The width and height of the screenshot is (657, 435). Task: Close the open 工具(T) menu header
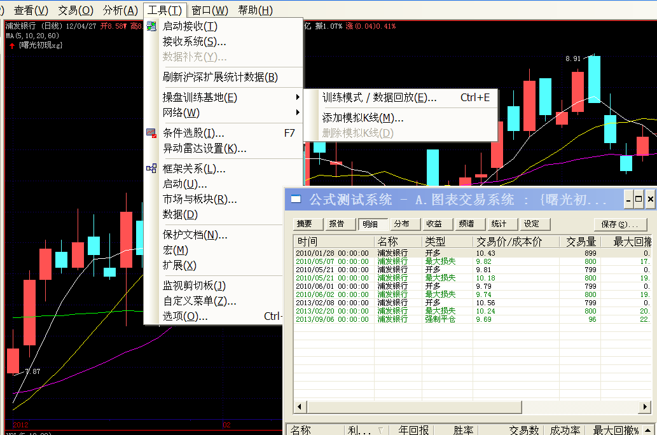click(x=165, y=10)
